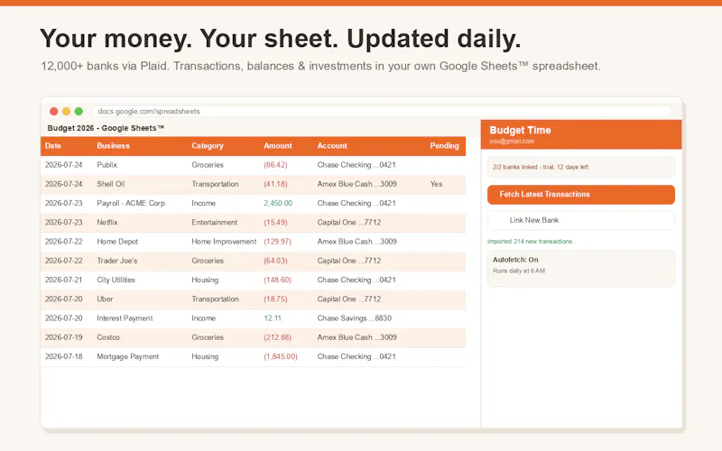Select the Date column header

[x=53, y=146]
